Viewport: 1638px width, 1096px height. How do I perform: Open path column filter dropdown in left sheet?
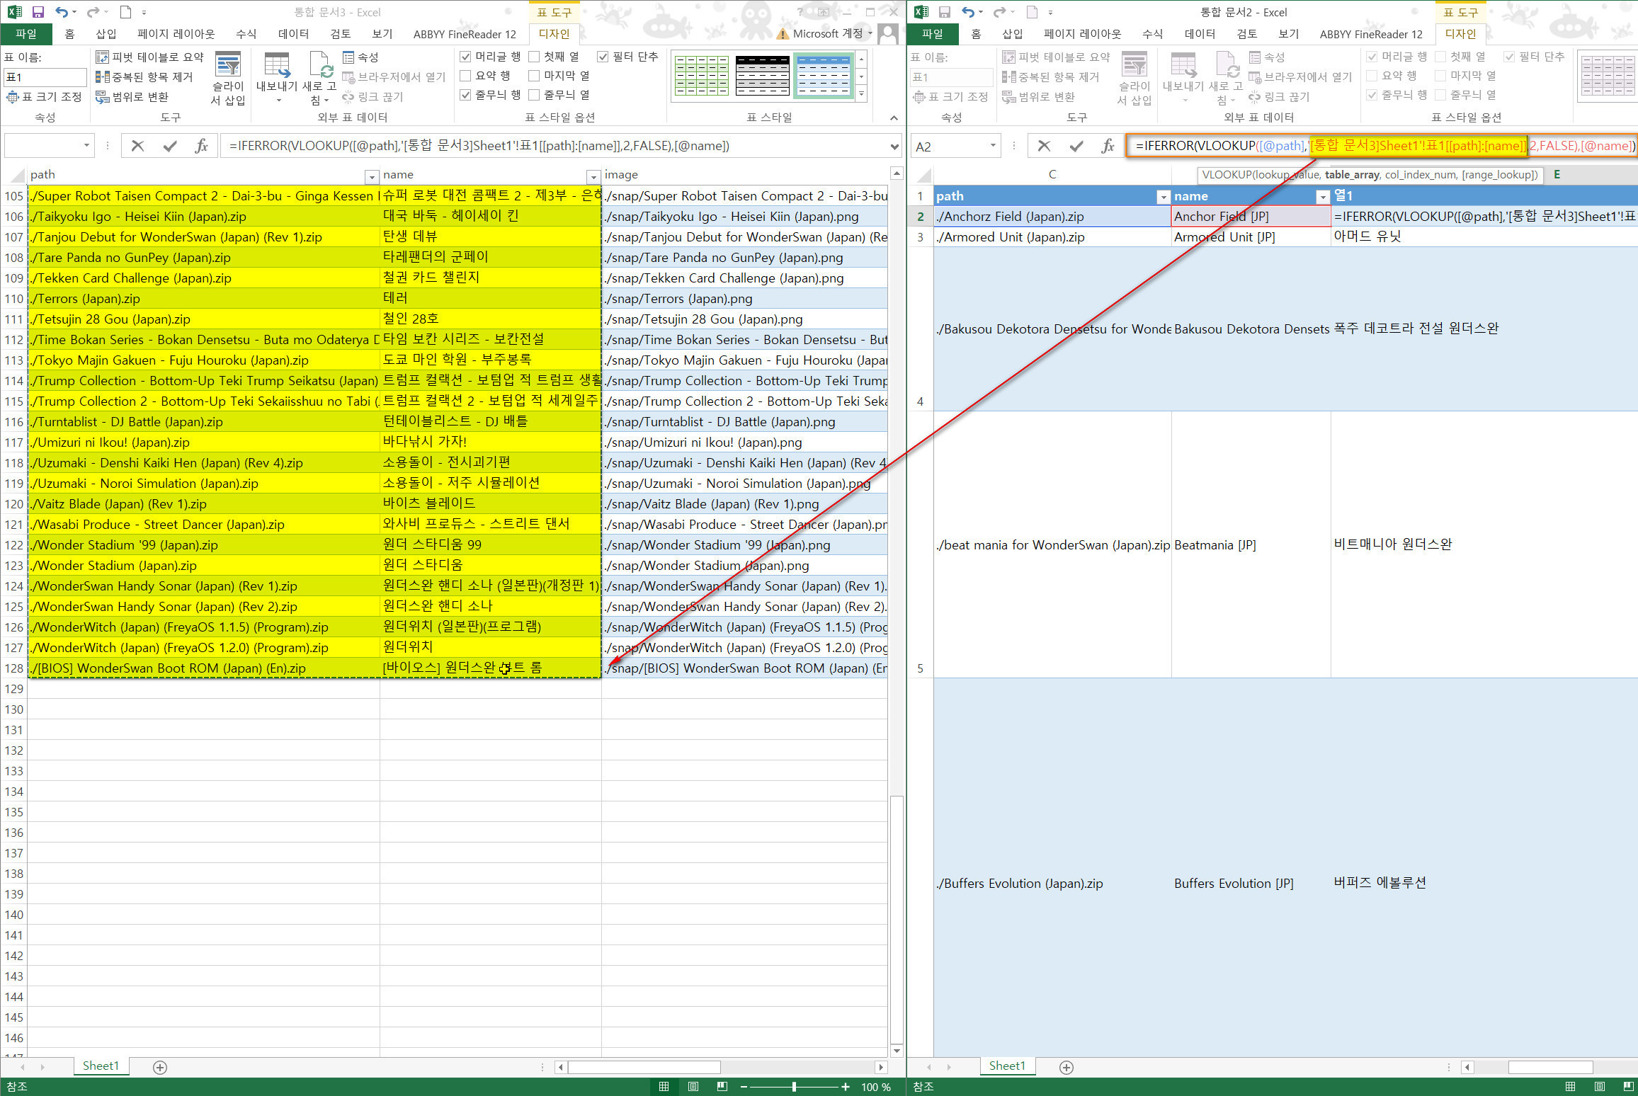pos(372,176)
